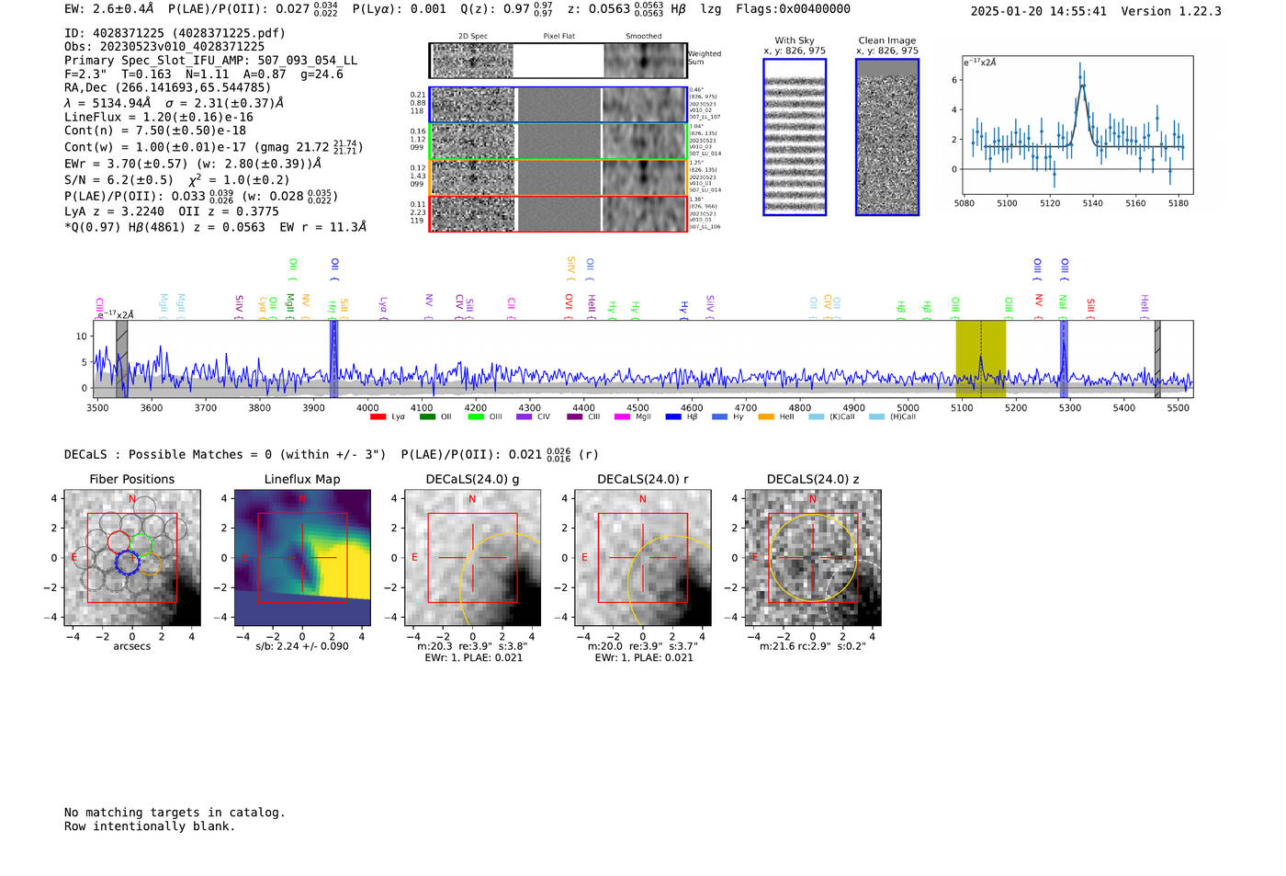
Task: Click the Smoothed column header
Action: coord(644,37)
